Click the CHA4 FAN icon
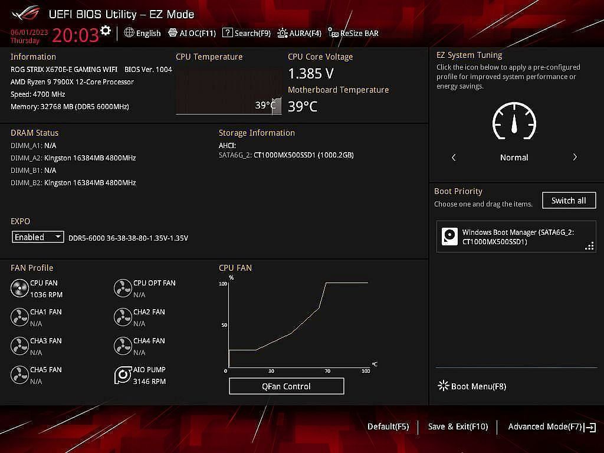This screenshot has width=604, height=453. (123, 346)
